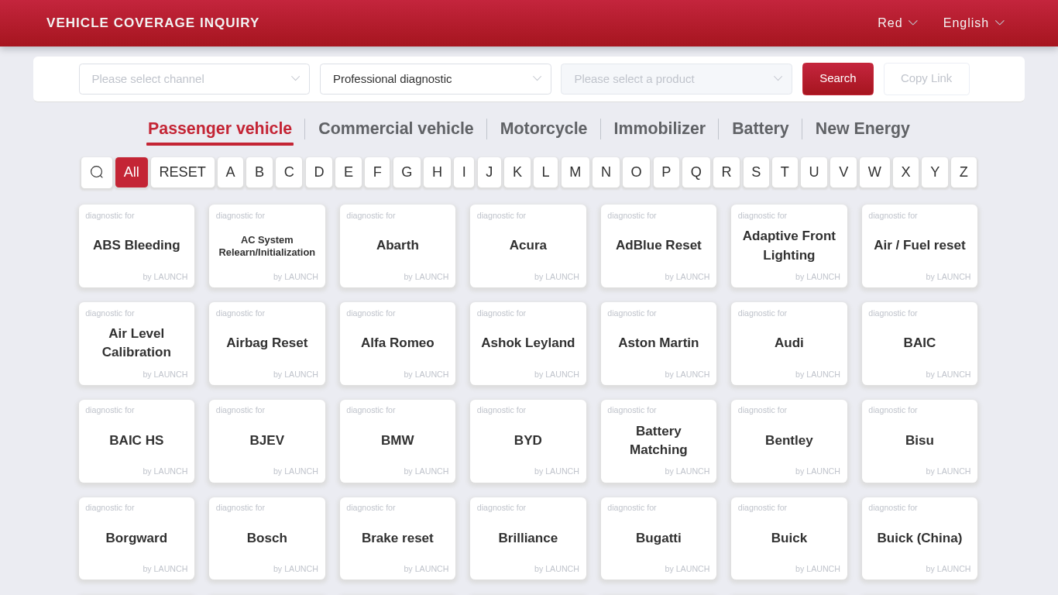The image size is (1058, 595).
Task: Filter brands by letter F
Action: tap(377, 172)
